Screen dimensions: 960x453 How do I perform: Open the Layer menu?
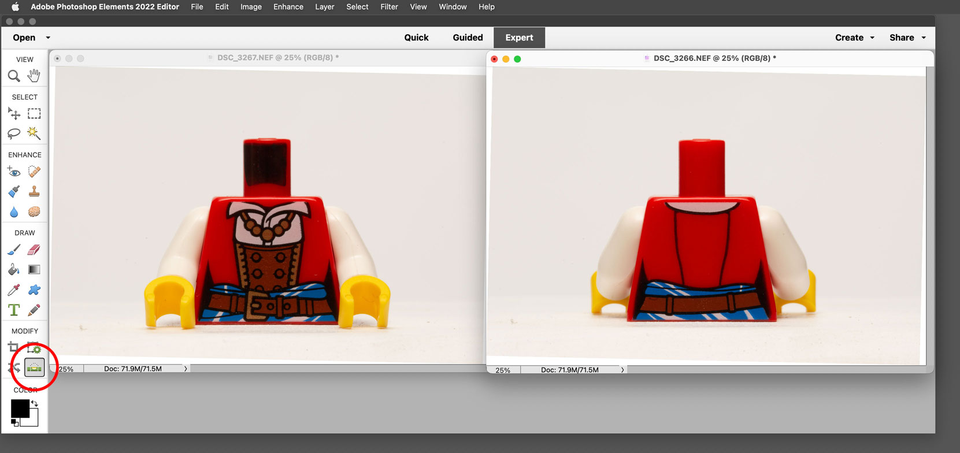(325, 7)
